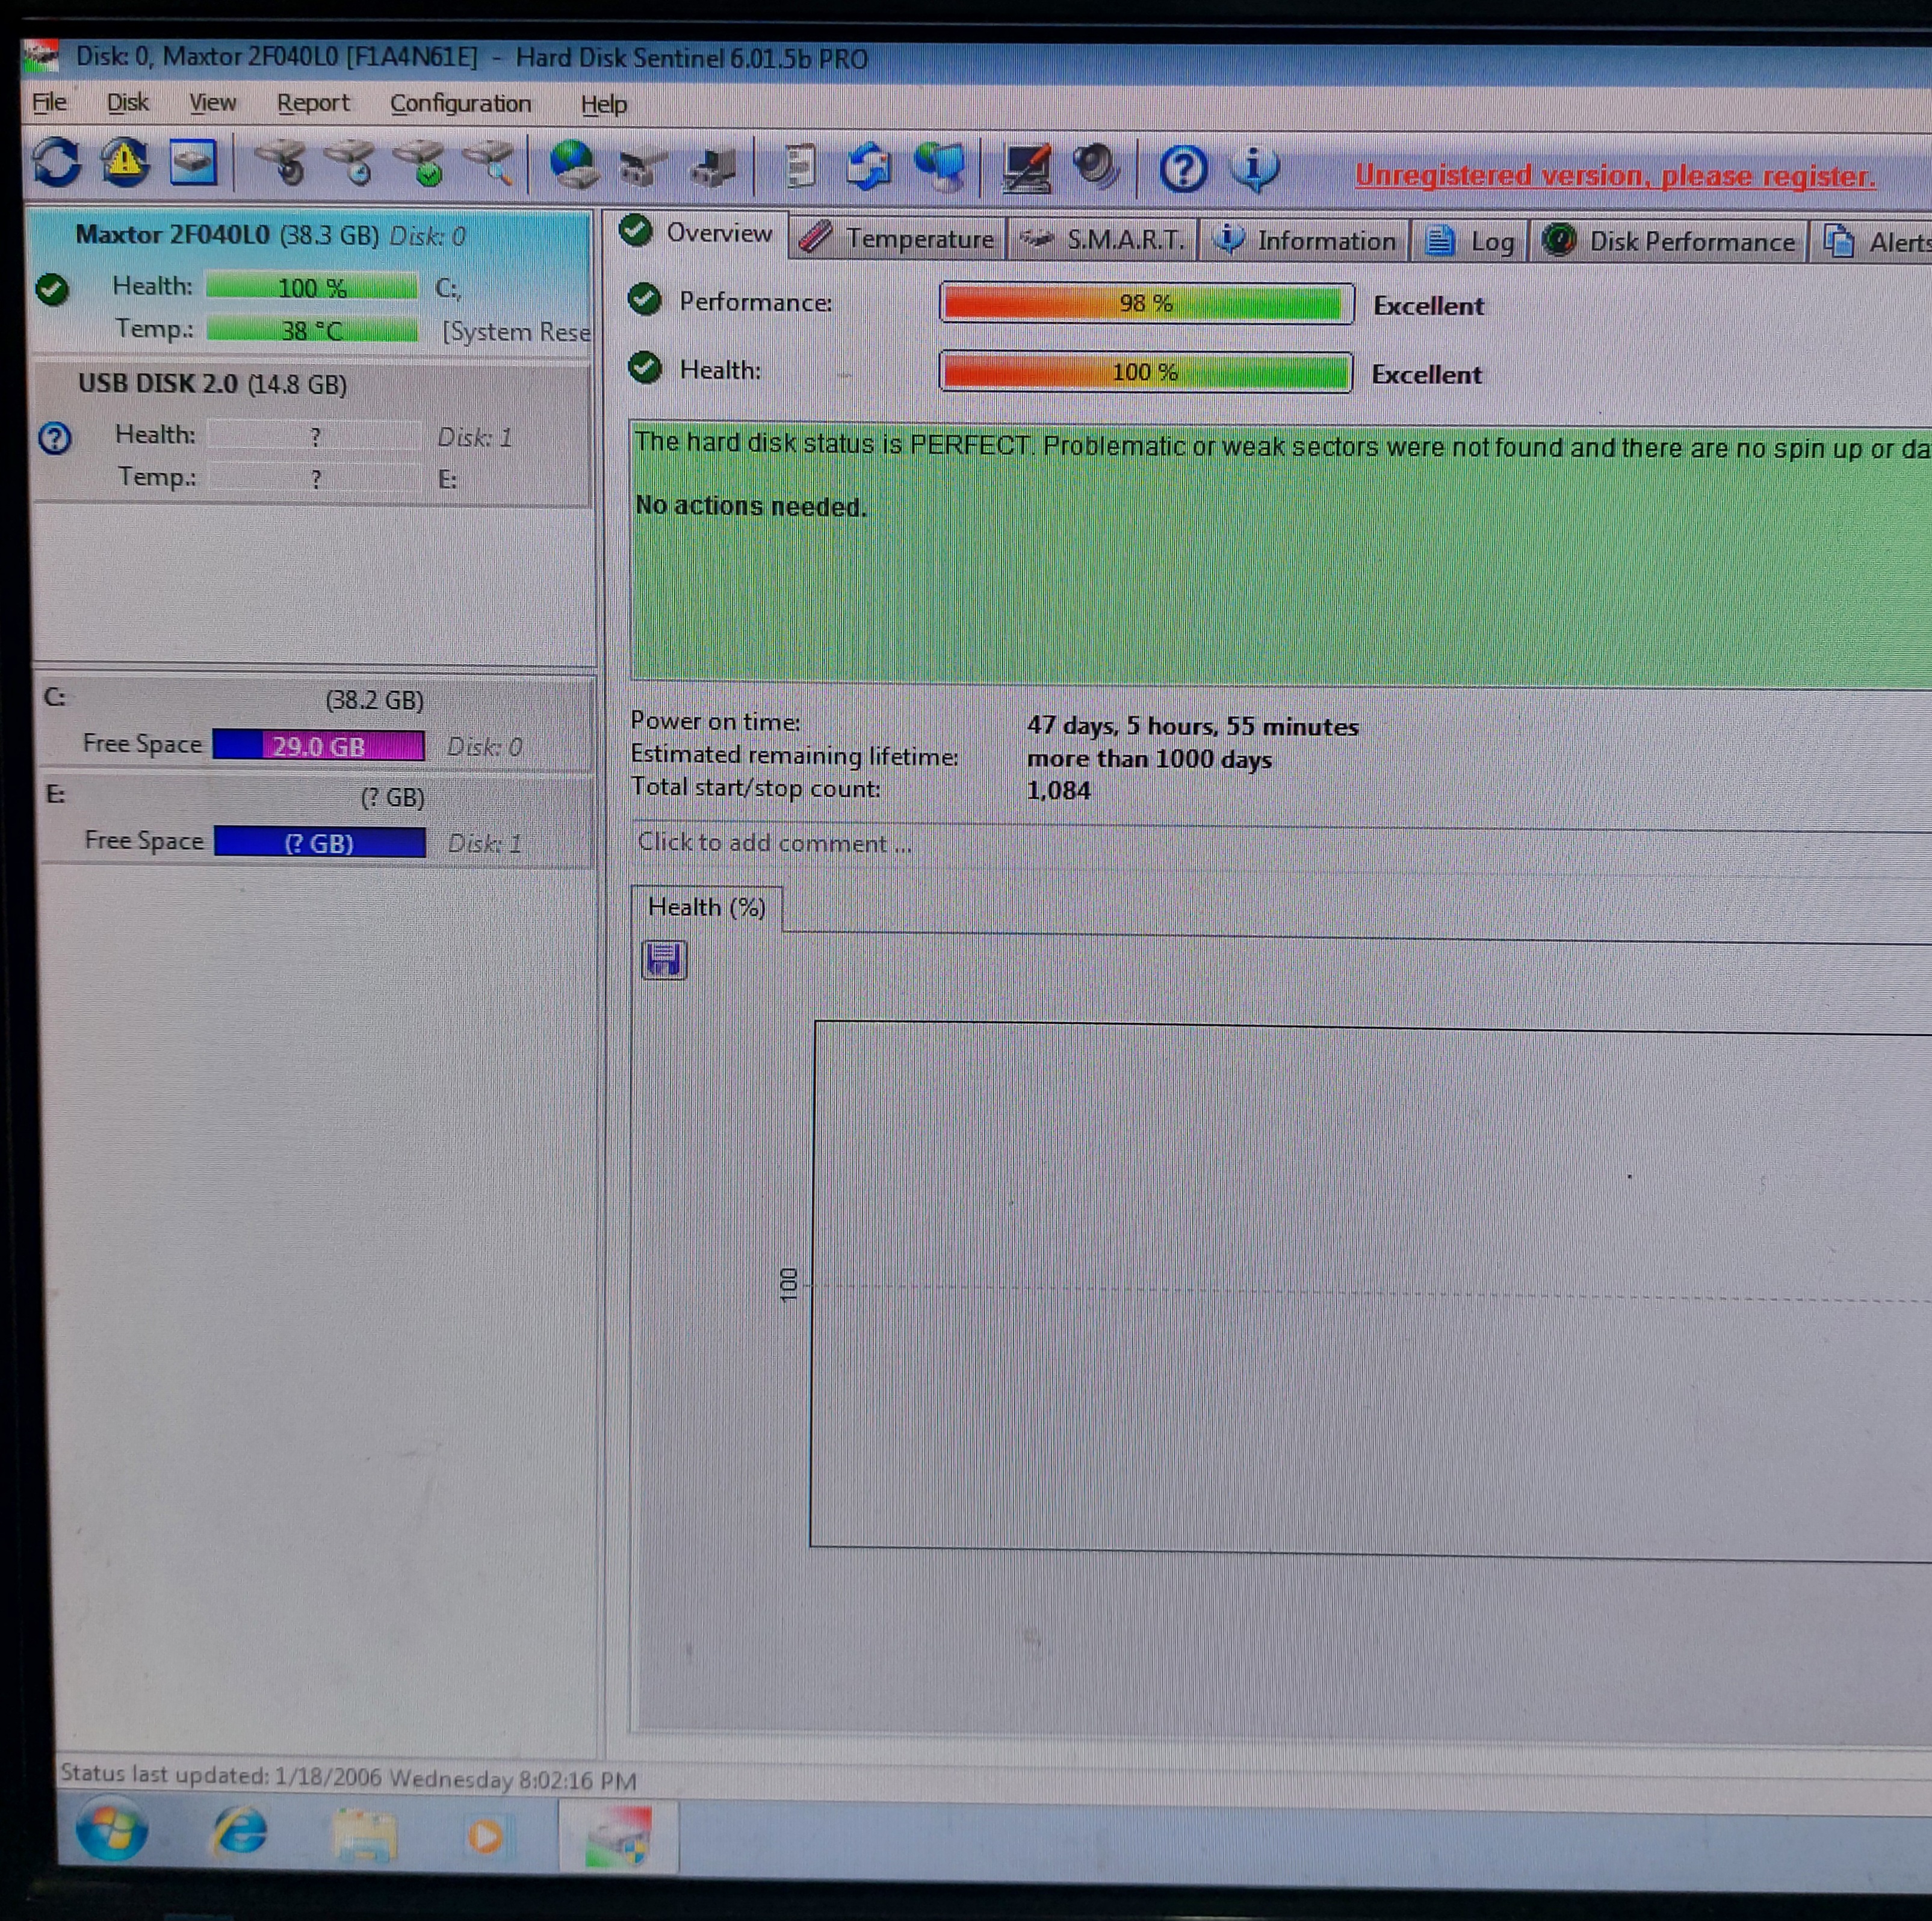Click the 'Status last updated' status bar text
1932x1921 pixels.
point(348,1778)
